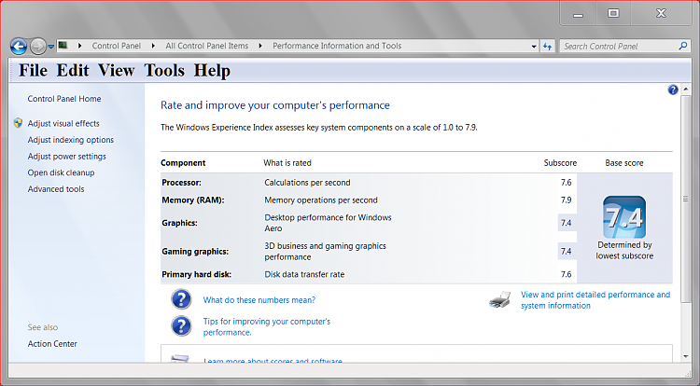Open Action Center under See also
Image resolution: width=700 pixels, height=386 pixels.
[52, 344]
